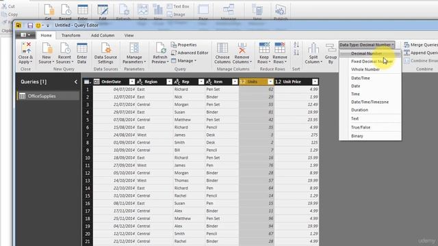Click the Enter Data icon
The height and width of the screenshot is (246, 438).
[82, 48]
